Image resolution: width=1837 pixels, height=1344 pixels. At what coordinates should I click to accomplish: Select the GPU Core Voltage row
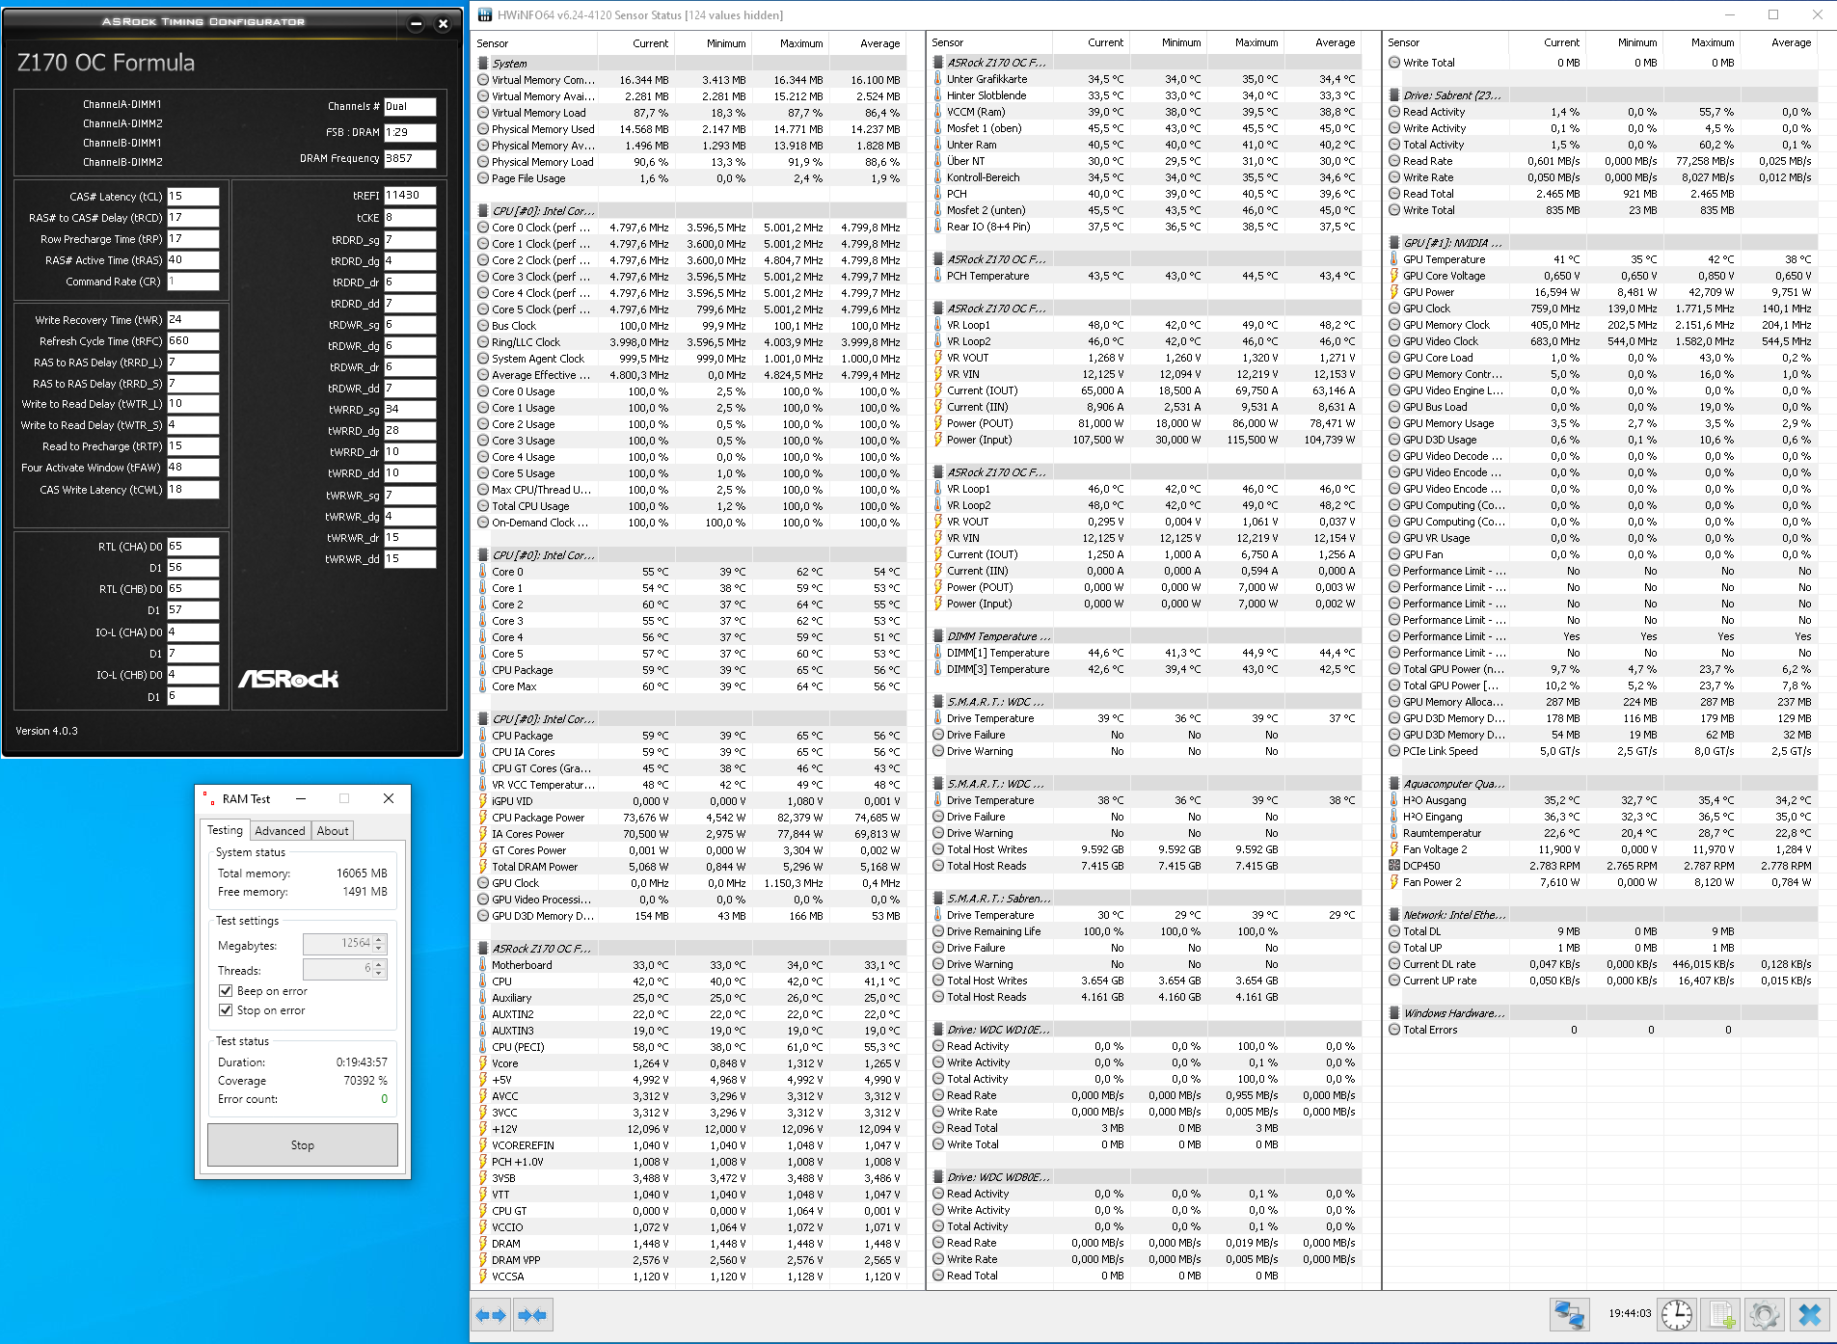click(x=1602, y=276)
